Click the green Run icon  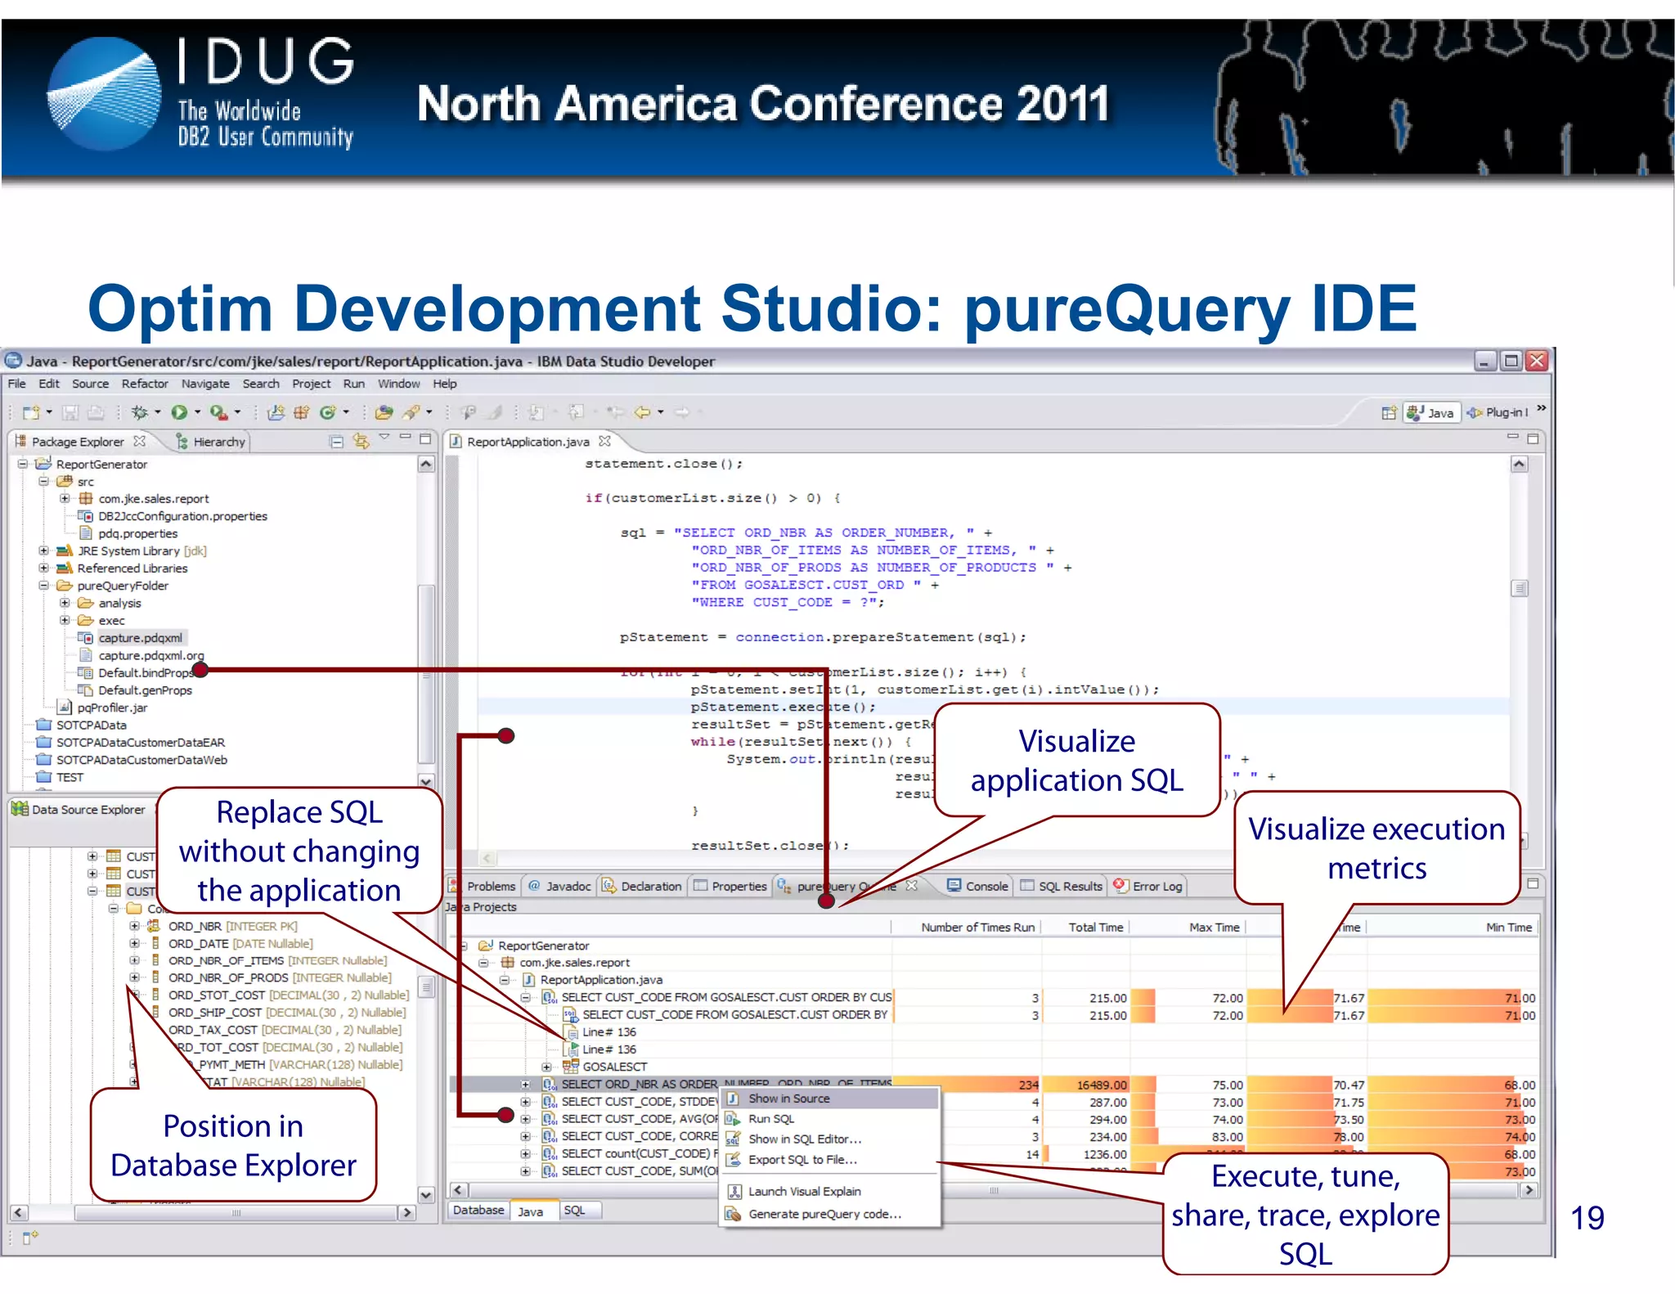click(179, 412)
